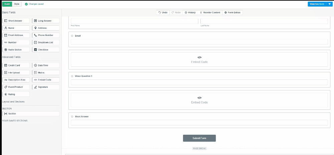The width and height of the screenshot is (334, 155).
Task: Click the Last Name input box
Action: point(264,21)
